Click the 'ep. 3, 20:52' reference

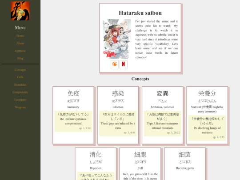pos(173,132)
